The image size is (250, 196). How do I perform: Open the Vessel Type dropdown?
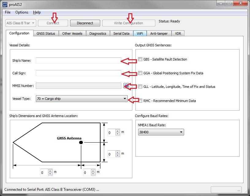pos(81,99)
